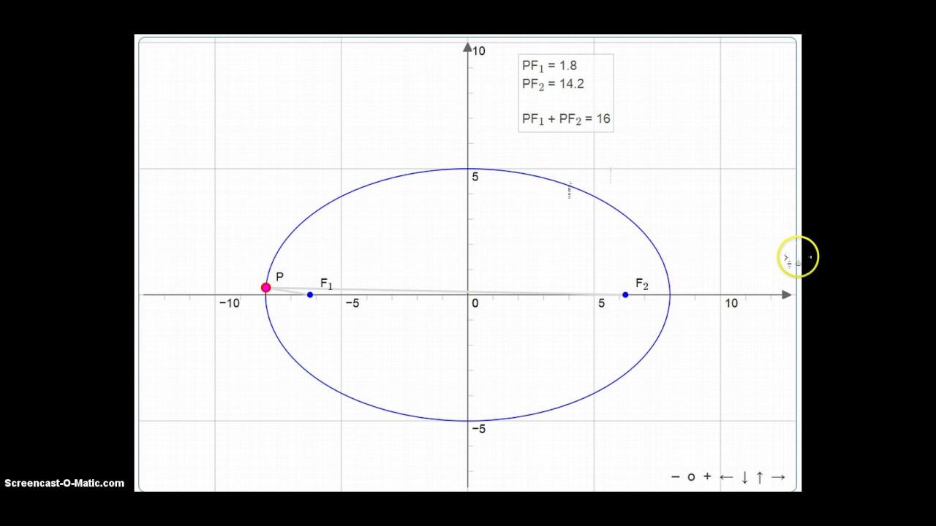Pan the graph with the up arrow
The height and width of the screenshot is (526, 936).
coord(760,477)
